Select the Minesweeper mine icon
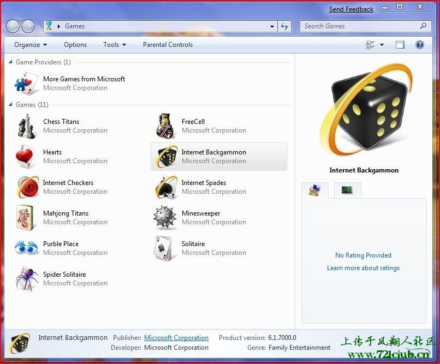 point(165,217)
